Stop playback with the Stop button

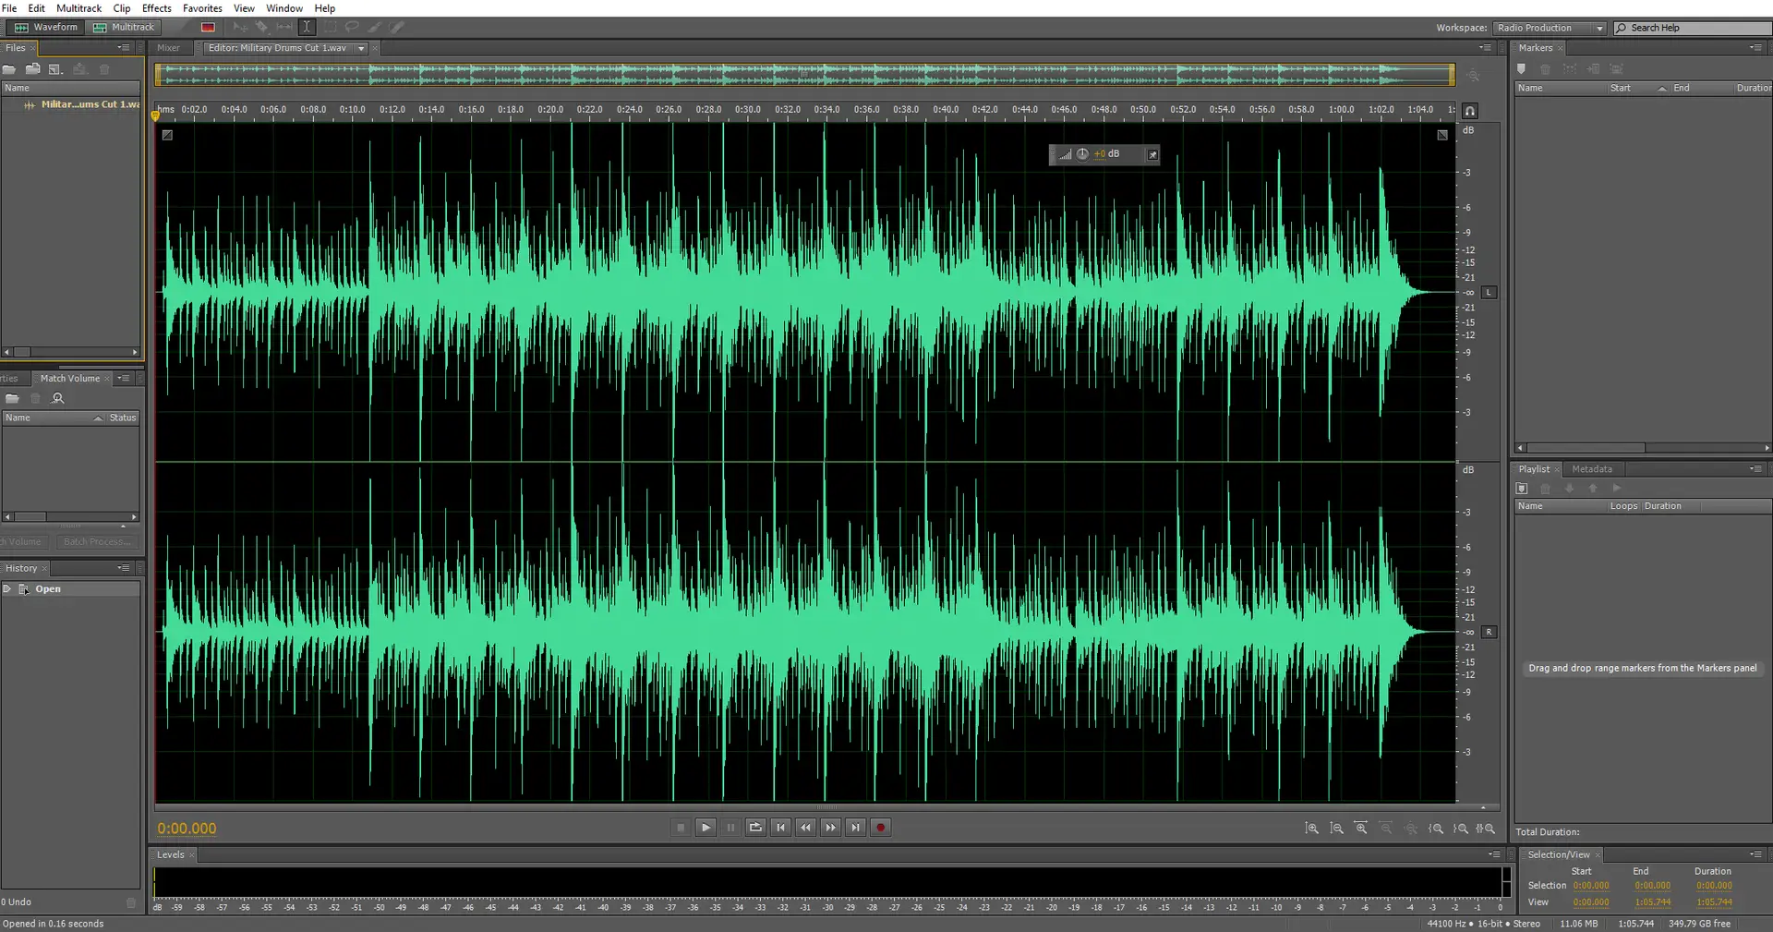tap(681, 828)
